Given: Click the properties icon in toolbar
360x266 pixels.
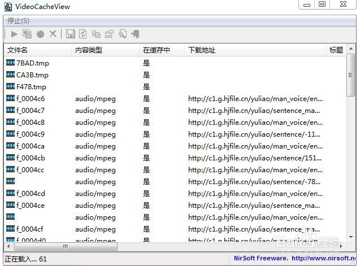Looking at the screenshot, I should pos(109,34).
